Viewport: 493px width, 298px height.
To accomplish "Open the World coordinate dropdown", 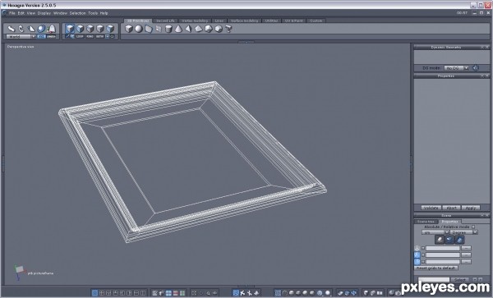I will click(21, 36).
